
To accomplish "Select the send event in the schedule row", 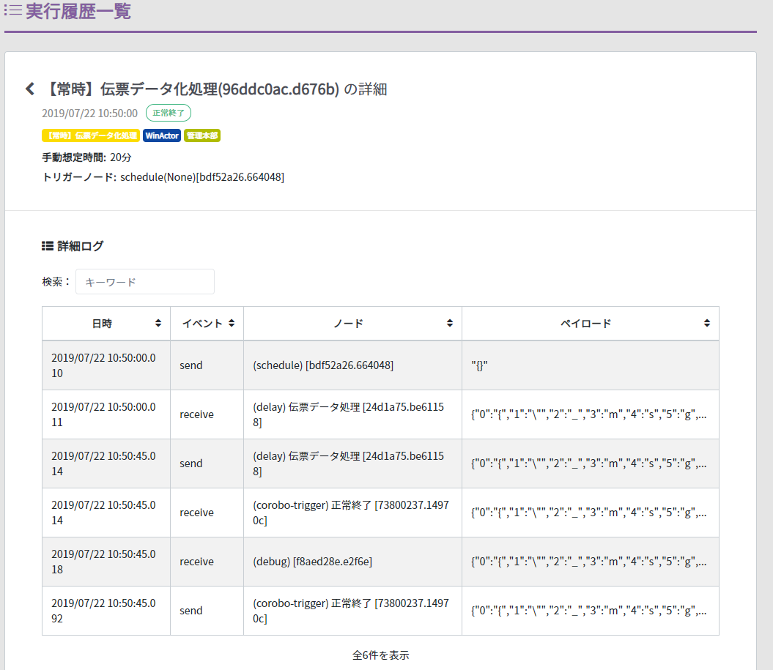I will tap(207, 365).
